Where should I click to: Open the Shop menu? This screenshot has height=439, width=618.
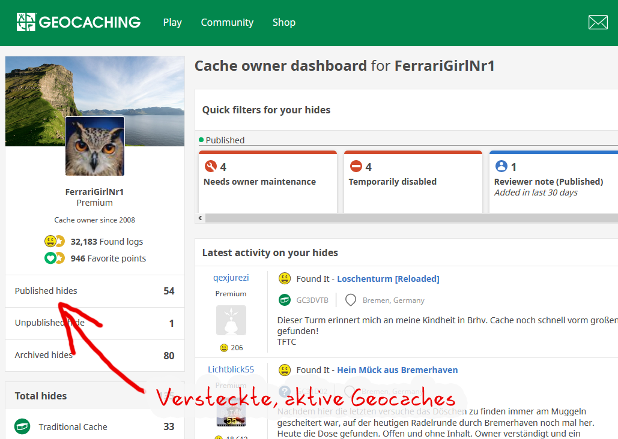tap(283, 22)
